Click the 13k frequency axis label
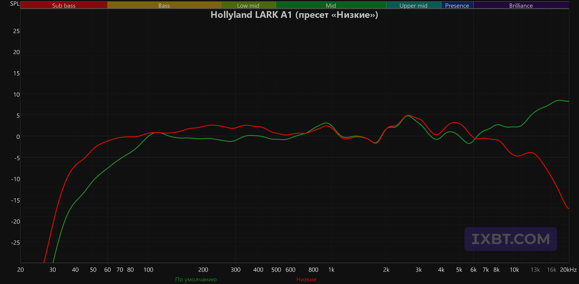Image resolution: width=579 pixels, height=284 pixels. [x=535, y=270]
